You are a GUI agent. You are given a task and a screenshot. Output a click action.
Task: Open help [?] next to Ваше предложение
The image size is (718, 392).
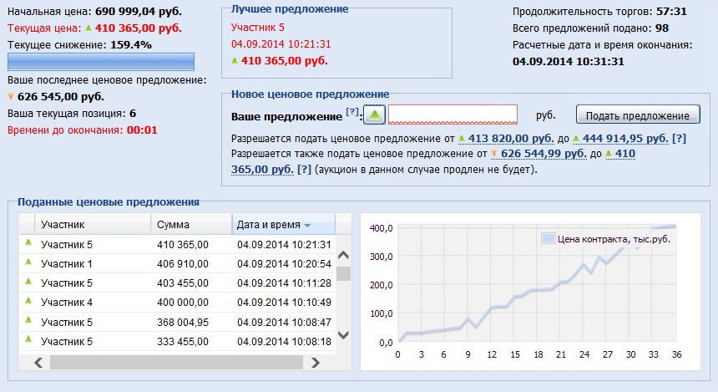(352, 113)
